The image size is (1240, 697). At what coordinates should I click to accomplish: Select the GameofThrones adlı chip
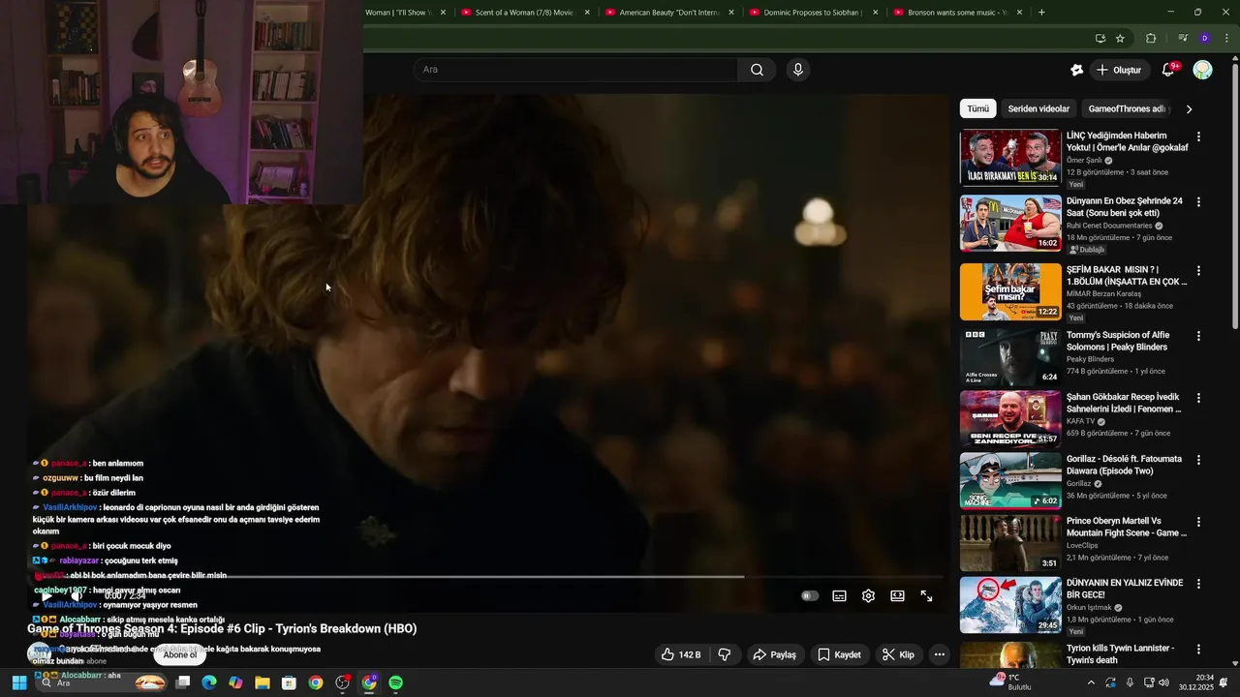click(x=1127, y=108)
